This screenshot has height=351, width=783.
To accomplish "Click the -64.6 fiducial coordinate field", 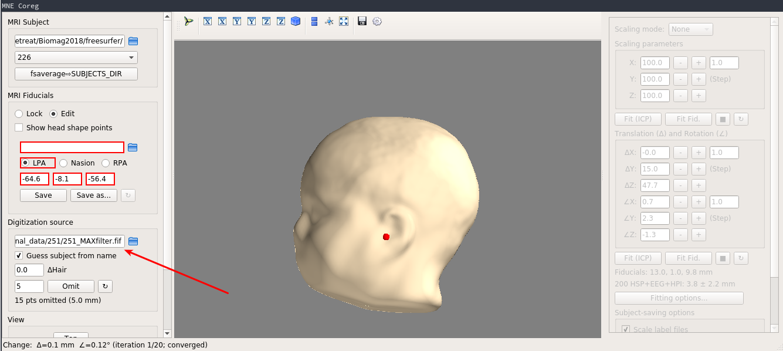I will tap(35, 179).
